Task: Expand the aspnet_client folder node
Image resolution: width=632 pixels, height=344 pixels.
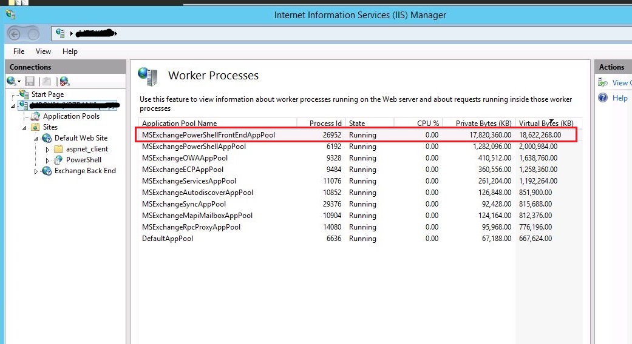Action: click(x=47, y=150)
